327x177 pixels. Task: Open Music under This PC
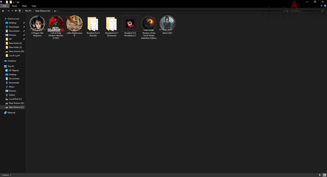pyautogui.click(x=12, y=87)
